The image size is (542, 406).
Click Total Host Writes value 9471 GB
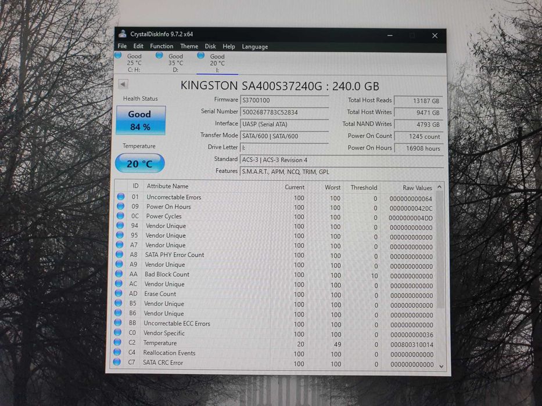(x=418, y=113)
